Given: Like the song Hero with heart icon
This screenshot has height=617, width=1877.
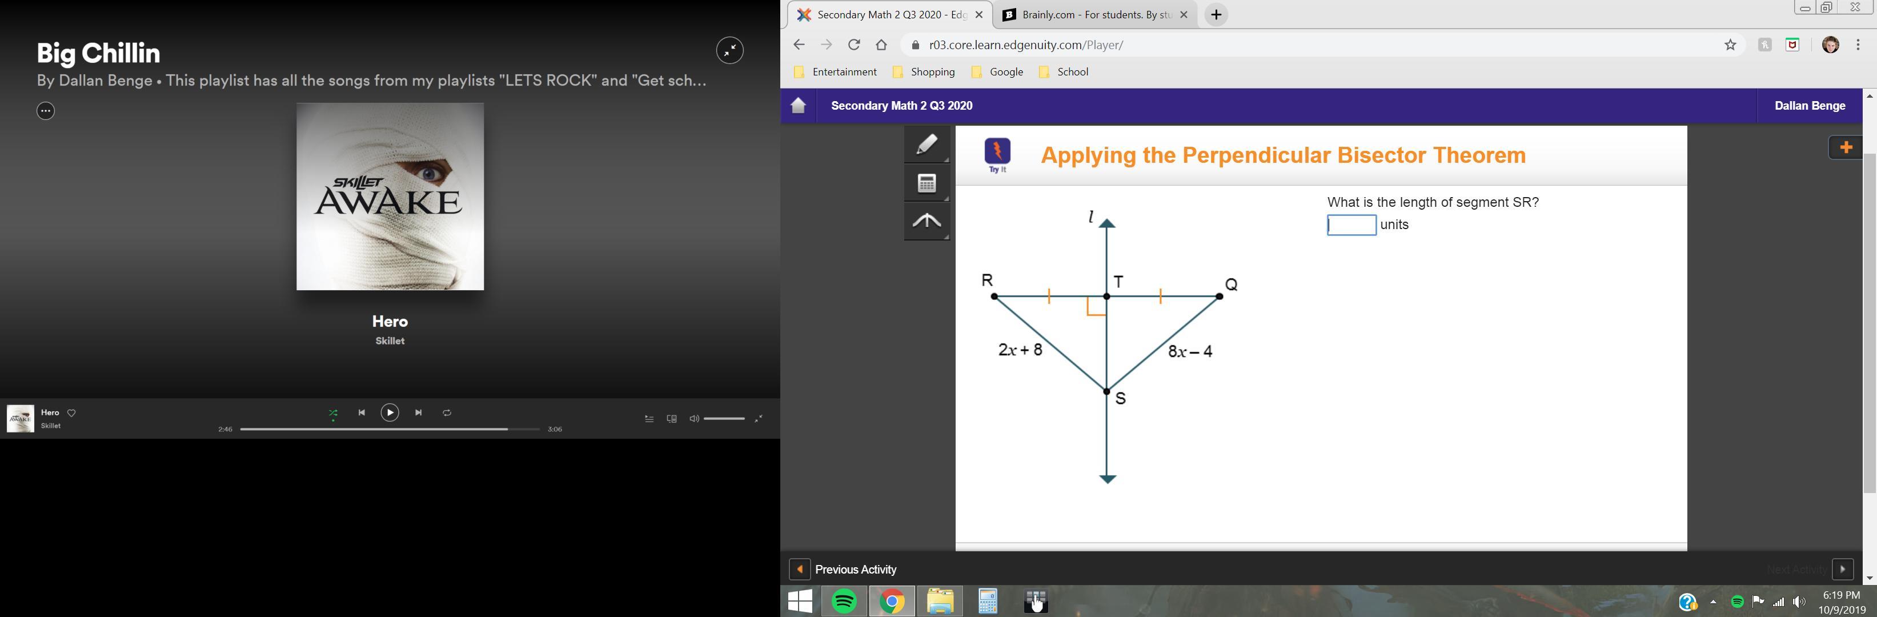Looking at the screenshot, I should [x=71, y=413].
